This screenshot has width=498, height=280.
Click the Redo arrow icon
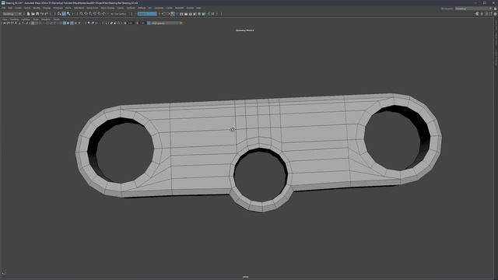[x=47, y=14]
